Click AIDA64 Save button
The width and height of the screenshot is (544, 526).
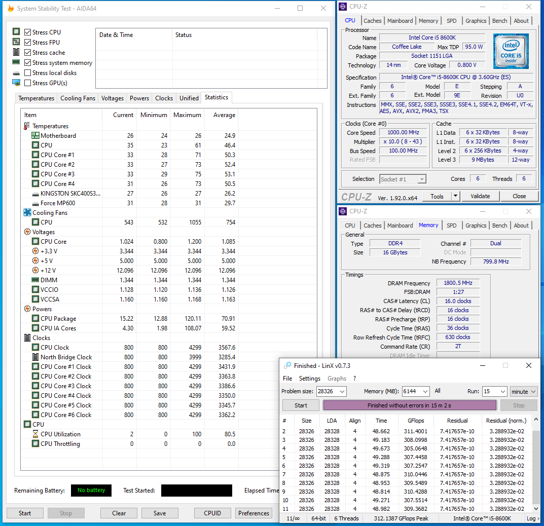[160, 513]
